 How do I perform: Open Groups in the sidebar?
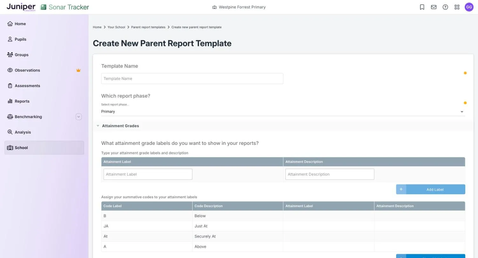tap(44, 55)
